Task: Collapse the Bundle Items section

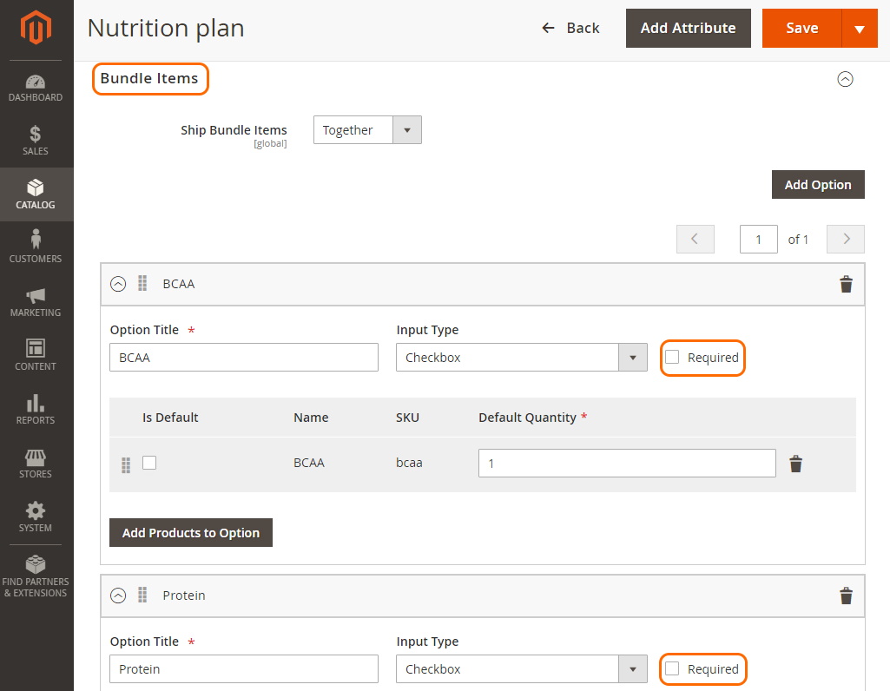Action: click(x=845, y=79)
